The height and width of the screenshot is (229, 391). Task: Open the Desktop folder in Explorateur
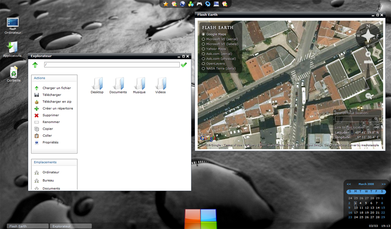(x=97, y=85)
